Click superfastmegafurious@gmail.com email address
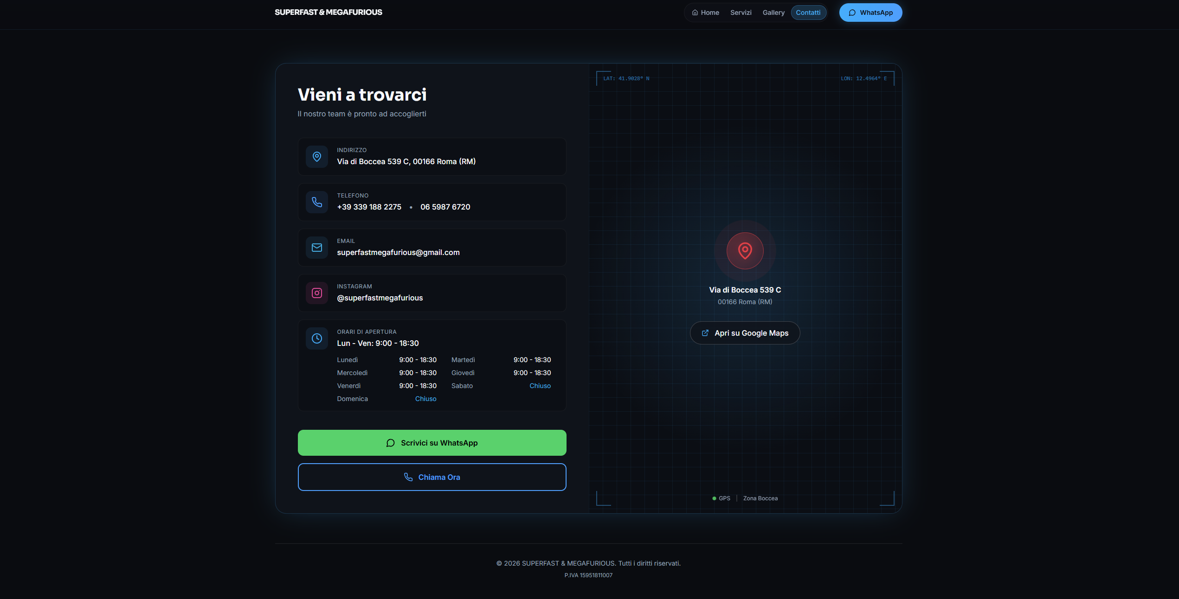Image resolution: width=1179 pixels, height=599 pixels. point(398,252)
